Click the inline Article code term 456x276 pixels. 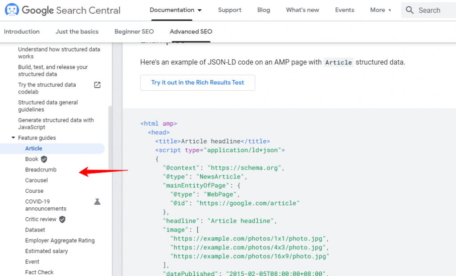coord(338,62)
